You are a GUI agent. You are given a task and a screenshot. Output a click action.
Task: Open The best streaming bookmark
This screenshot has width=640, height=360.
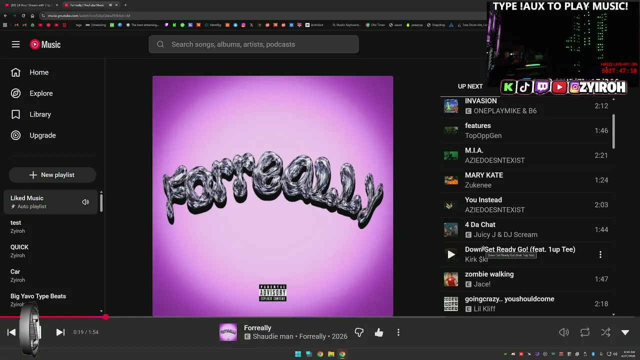pos(142,24)
